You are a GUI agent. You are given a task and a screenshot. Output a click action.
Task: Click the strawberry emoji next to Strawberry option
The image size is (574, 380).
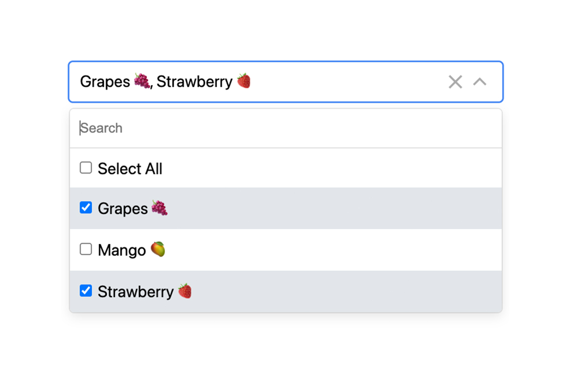point(184,291)
